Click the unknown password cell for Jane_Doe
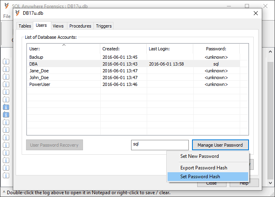 coord(216,71)
